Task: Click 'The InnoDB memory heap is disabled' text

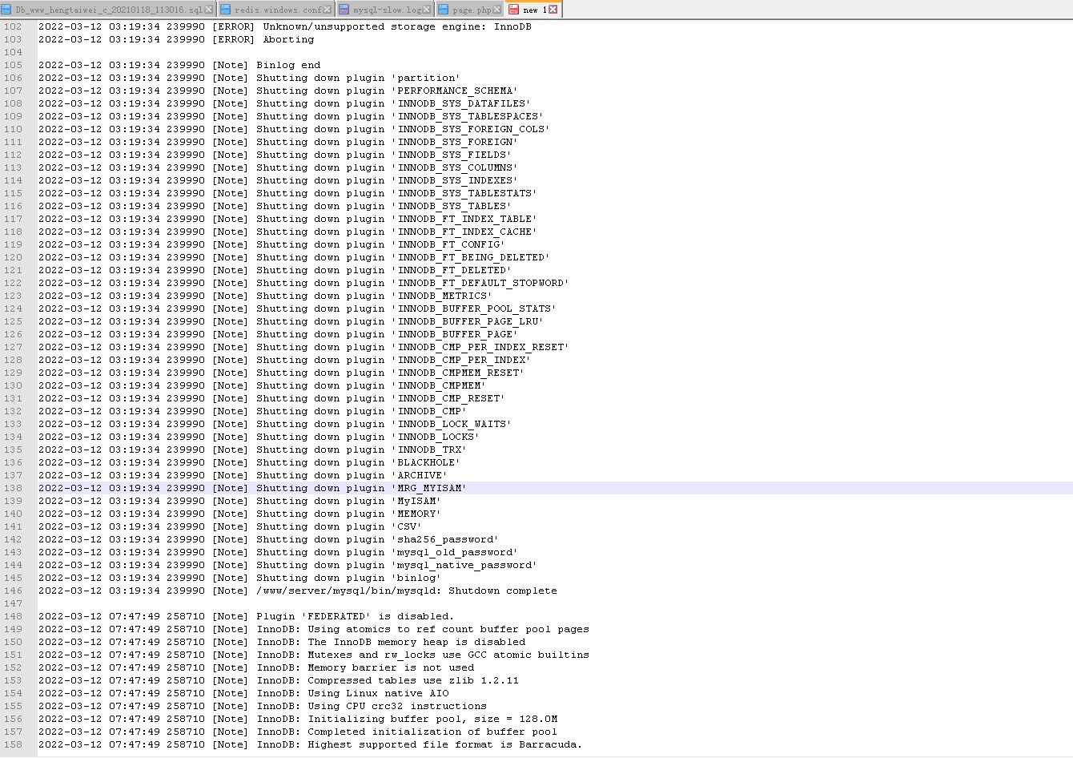Action: click(416, 642)
